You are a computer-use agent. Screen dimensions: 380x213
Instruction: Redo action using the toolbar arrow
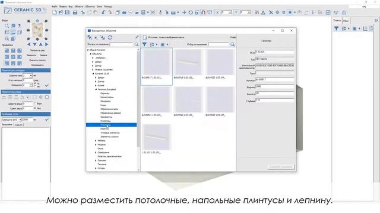[x=110, y=12]
